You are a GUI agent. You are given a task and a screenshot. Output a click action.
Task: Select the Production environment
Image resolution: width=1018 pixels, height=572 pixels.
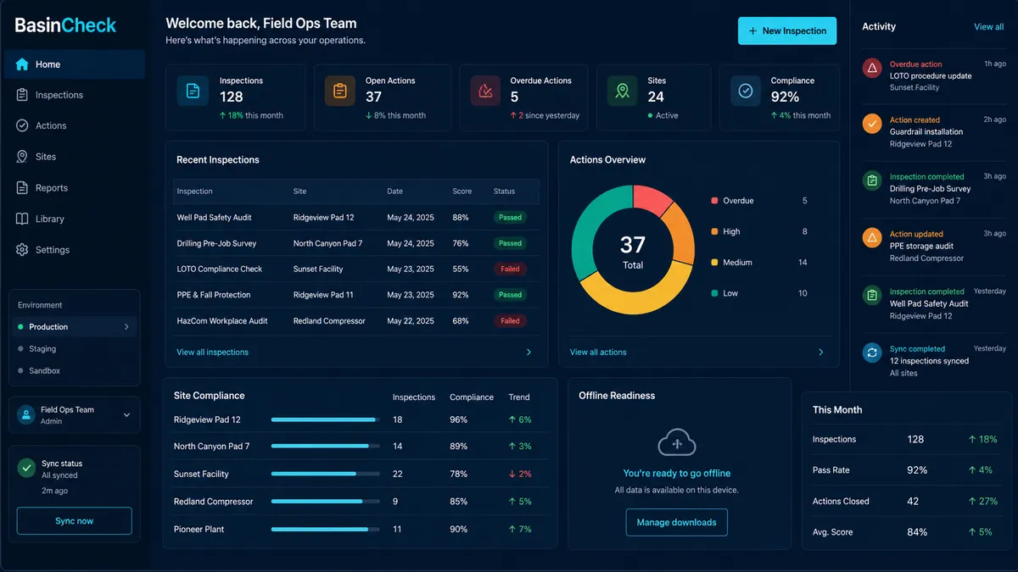(x=74, y=326)
